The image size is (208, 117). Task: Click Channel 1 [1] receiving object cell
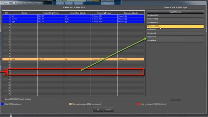point(131,16)
